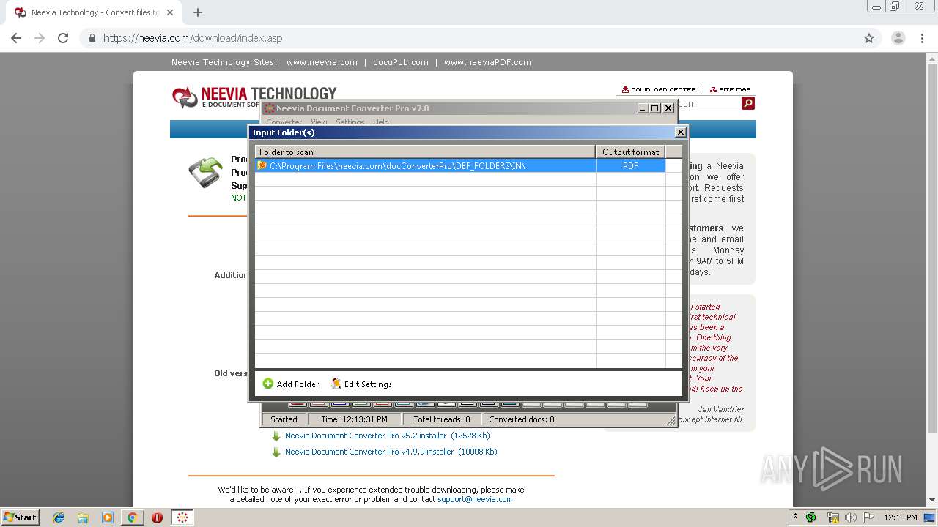Click the volume speaker tray icon
938x527 pixels.
click(851, 517)
